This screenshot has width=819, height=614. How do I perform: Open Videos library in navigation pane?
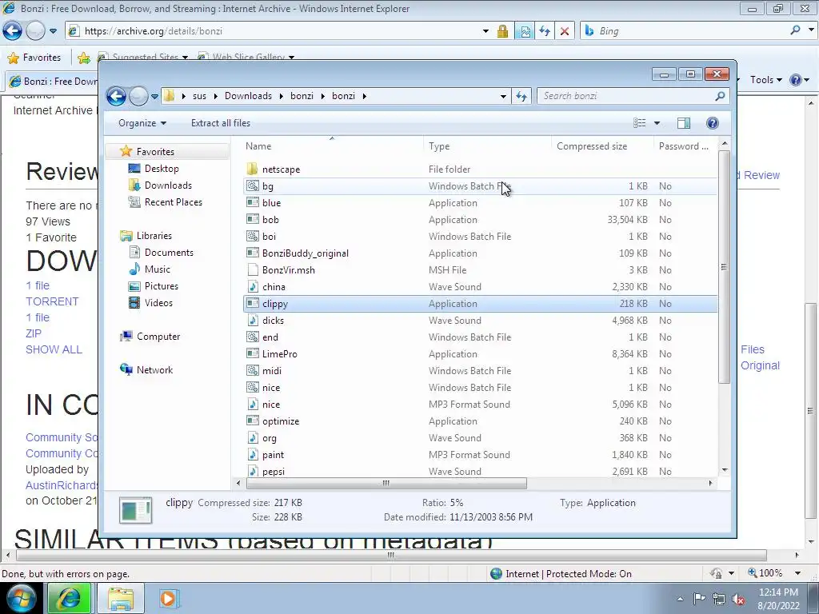[x=158, y=303]
